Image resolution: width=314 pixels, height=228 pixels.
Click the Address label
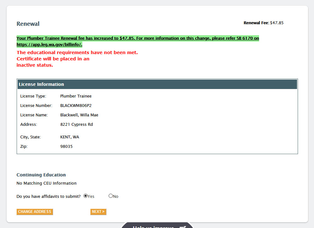(x=29, y=124)
